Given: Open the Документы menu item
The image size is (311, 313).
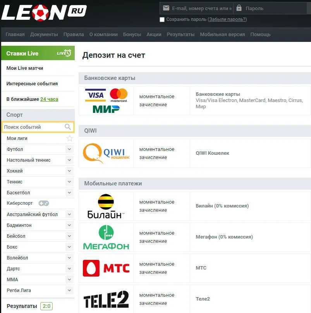Looking at the screenshot, I should coord(44,35).
